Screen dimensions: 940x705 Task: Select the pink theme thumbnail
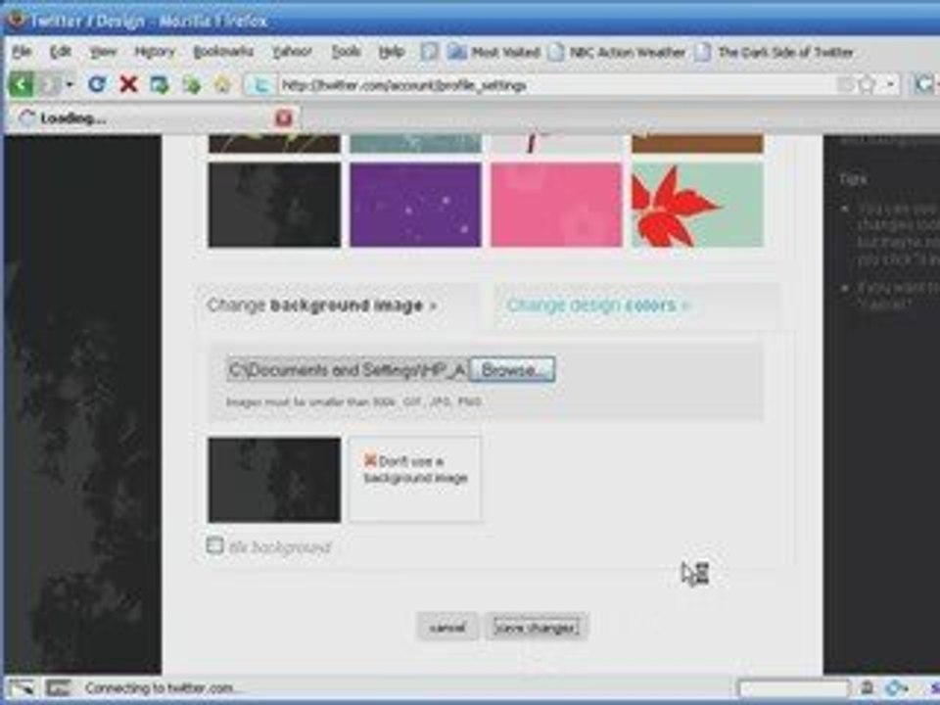tap(556, 205)
